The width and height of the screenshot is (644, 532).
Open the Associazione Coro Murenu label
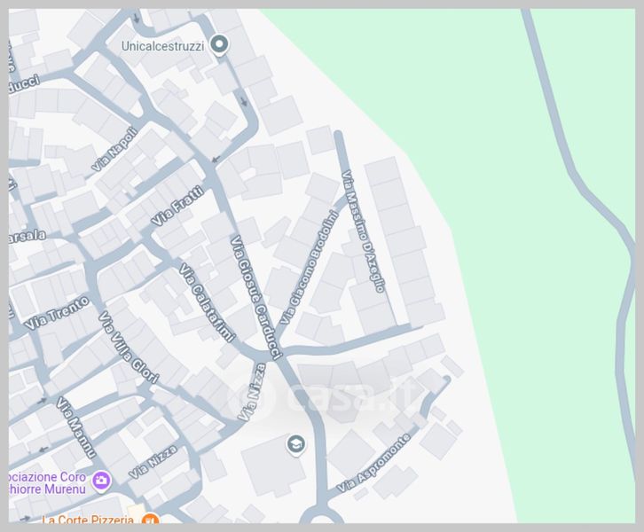[x=47, y=482]
